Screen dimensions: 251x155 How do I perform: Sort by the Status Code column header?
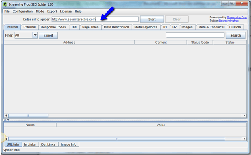[200, 43]
